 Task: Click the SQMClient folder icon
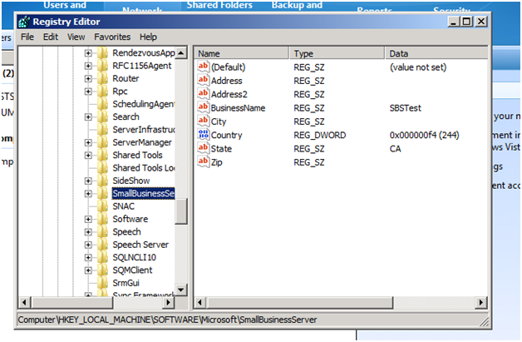pos(103,270)
